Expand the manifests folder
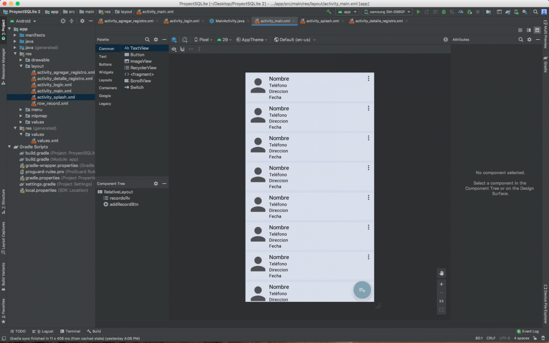Screen dimensions: 549x343 (x=15, y=35)
